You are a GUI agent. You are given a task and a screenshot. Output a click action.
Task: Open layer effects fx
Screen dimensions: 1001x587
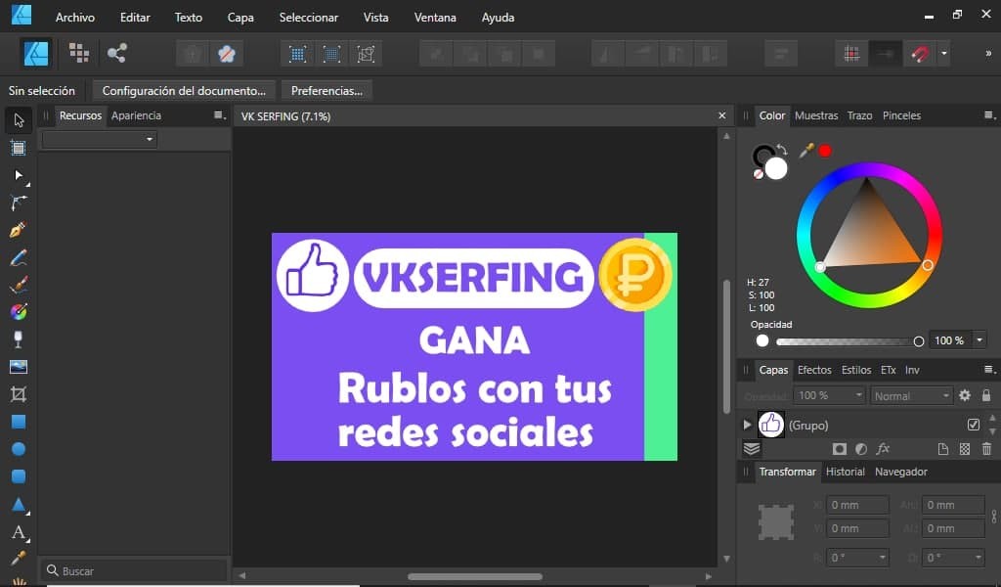(x=883, y=449)
